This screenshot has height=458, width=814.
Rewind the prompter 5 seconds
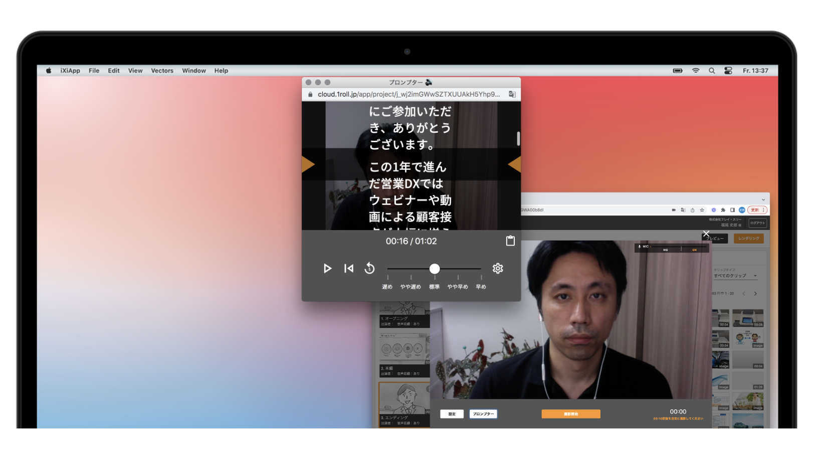369,269
